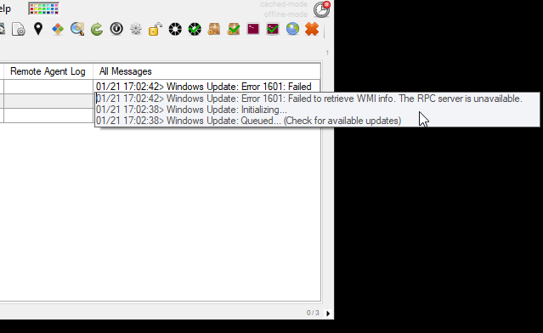This screenshot has width=543, height=333.
Task: Click the Remote Agent Log column header
Action: 48,71
